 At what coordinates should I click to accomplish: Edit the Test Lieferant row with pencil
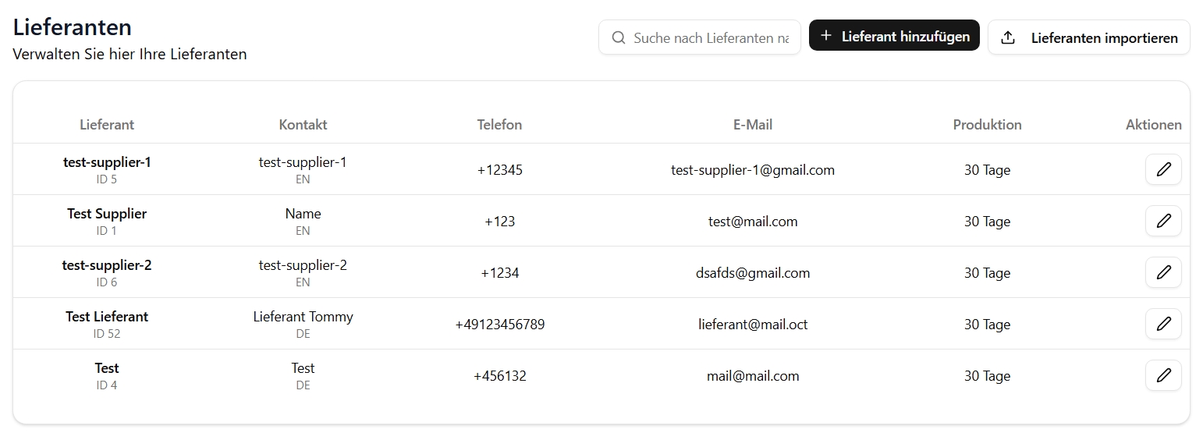point(1163,324)
